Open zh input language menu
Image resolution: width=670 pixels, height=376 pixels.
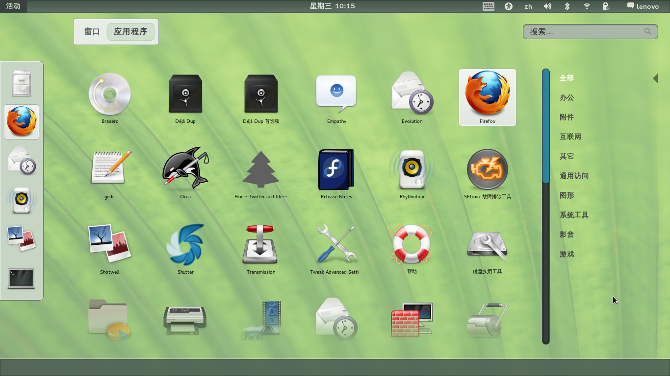(x=528, y=6)
